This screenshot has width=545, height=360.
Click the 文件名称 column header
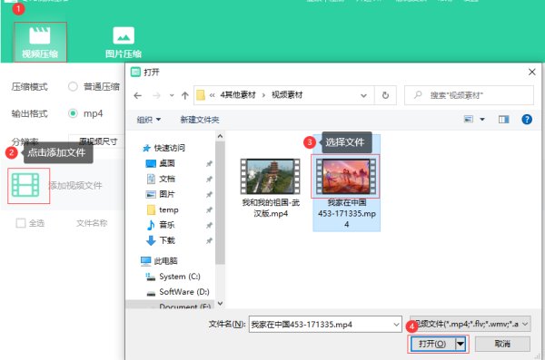click(x=92, y=223)
